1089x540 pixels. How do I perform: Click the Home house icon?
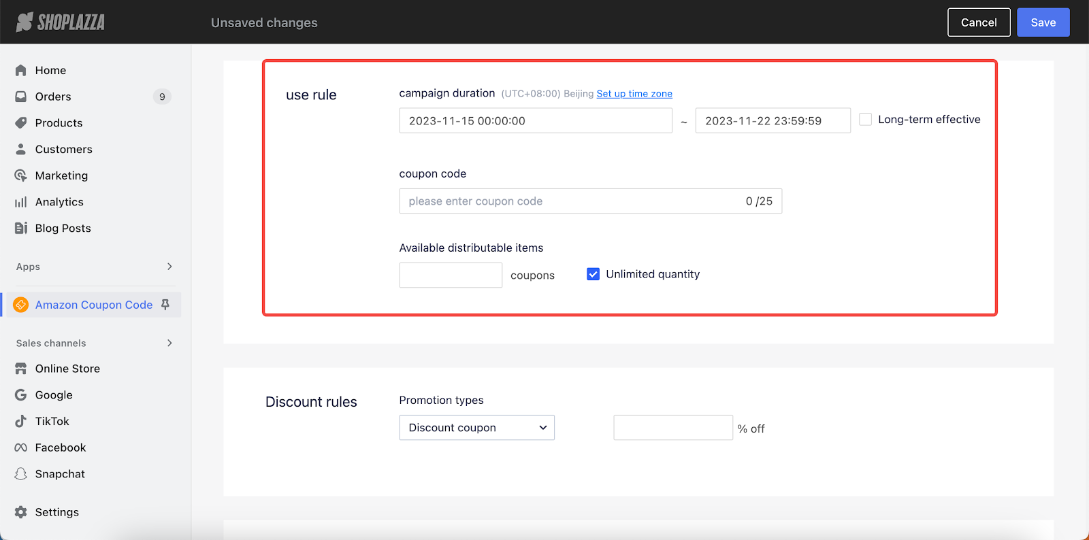pos(21,70)
